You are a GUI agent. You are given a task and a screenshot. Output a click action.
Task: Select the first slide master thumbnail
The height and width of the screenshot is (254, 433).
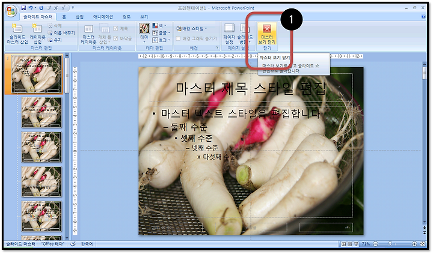36,74
